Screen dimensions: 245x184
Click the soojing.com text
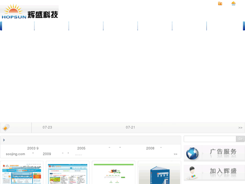tap(16, 154)
